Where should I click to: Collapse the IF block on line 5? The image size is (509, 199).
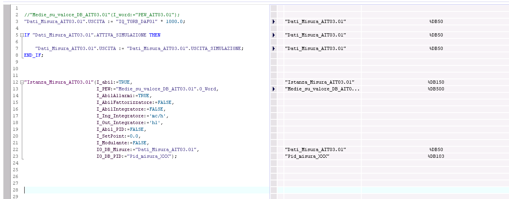coord(21,35)
